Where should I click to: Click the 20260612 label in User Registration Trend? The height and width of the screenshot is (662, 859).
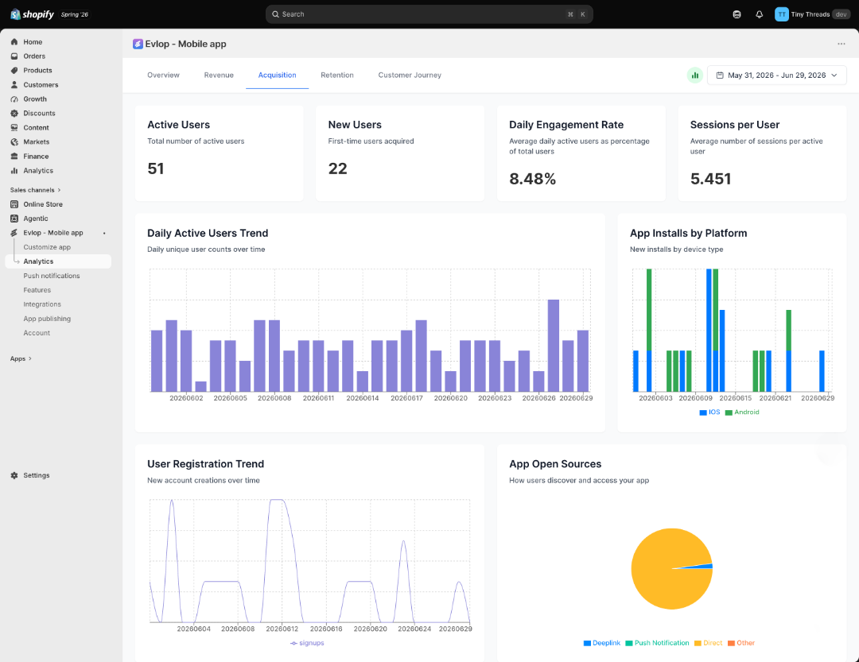(x=282, y=629)
